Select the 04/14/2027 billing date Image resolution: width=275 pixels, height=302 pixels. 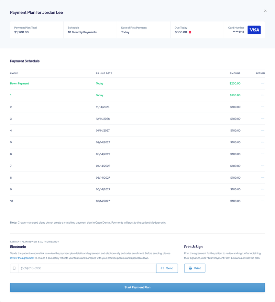[103, 166]
